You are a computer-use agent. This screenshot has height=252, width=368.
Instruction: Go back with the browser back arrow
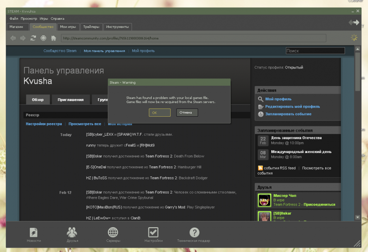pyautogui.click(x=13, y=38)
